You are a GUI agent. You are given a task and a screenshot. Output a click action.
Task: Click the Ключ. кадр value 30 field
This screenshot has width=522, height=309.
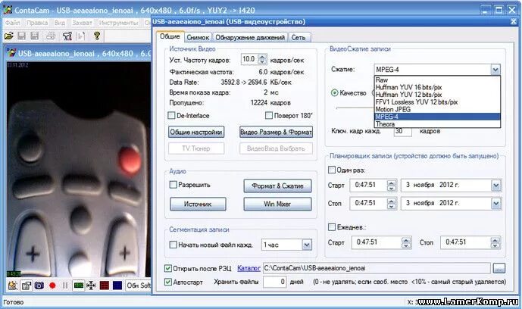click(x=402, y=131)
